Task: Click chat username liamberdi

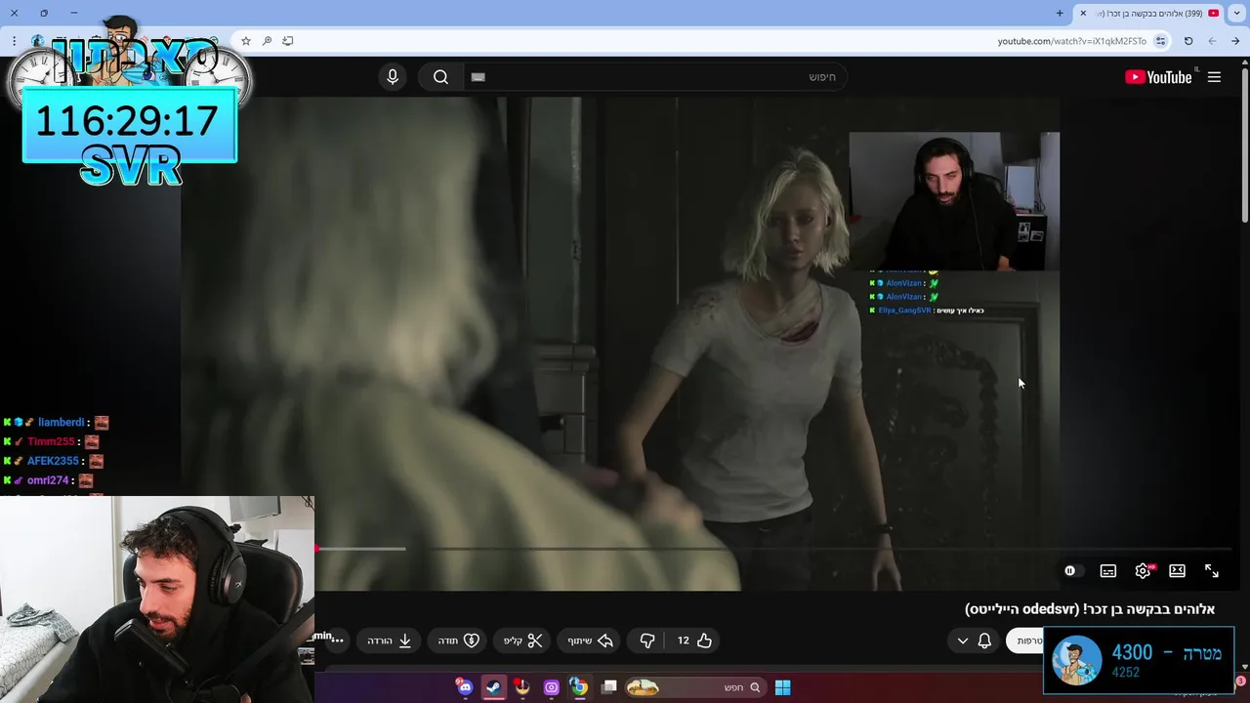Action: click(62, 423)
